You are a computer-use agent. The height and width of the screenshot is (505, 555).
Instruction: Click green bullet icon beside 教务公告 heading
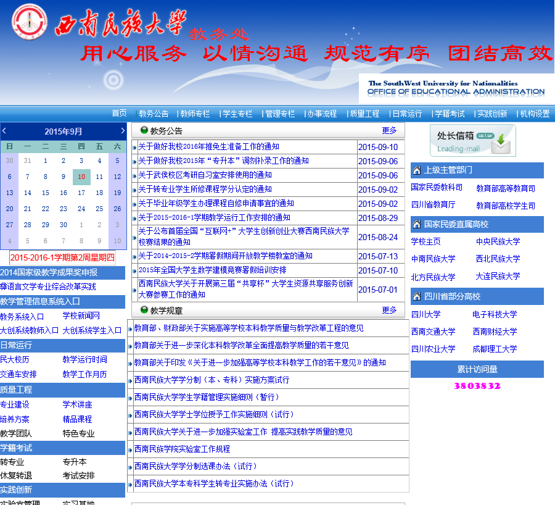(144, 130)
